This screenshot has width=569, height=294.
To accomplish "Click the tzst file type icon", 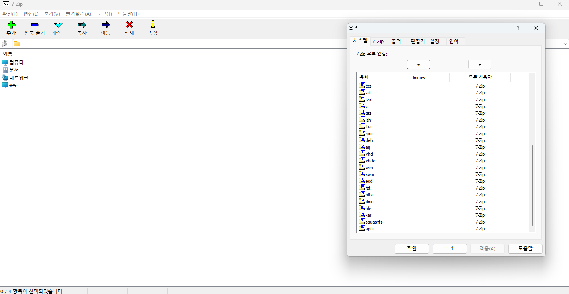I will click(x=362, y=99).
